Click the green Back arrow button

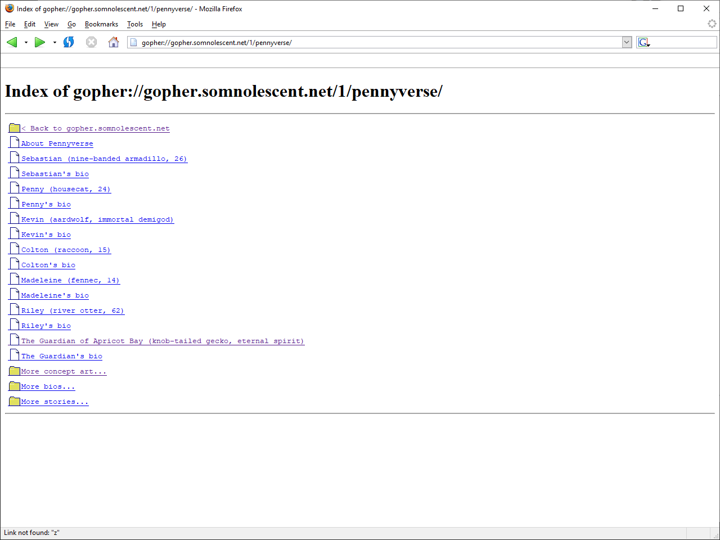coord(12,42)
